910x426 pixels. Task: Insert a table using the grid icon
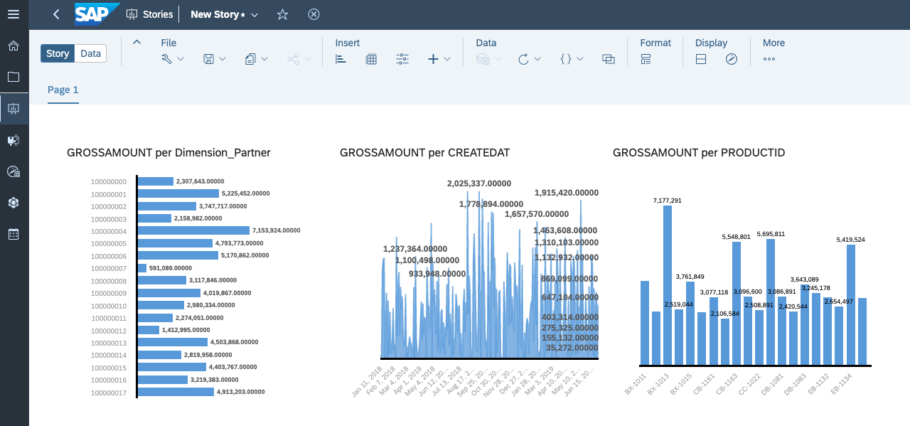click(370, 59)
